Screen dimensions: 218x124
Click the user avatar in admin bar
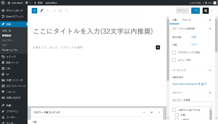pos(215,3)
